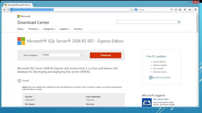Collapse the Details section

coord(19,81)
